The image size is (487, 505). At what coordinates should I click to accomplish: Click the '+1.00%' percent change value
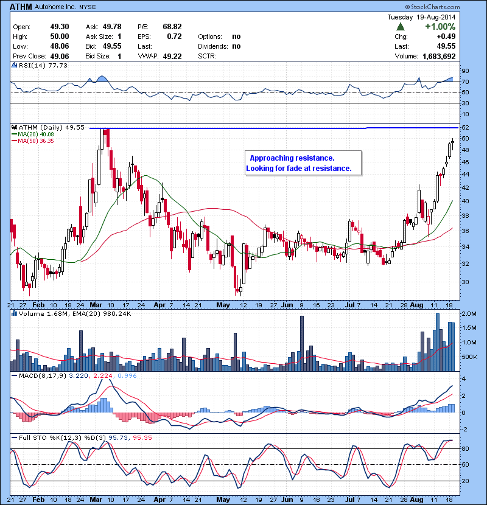[440, 27]
